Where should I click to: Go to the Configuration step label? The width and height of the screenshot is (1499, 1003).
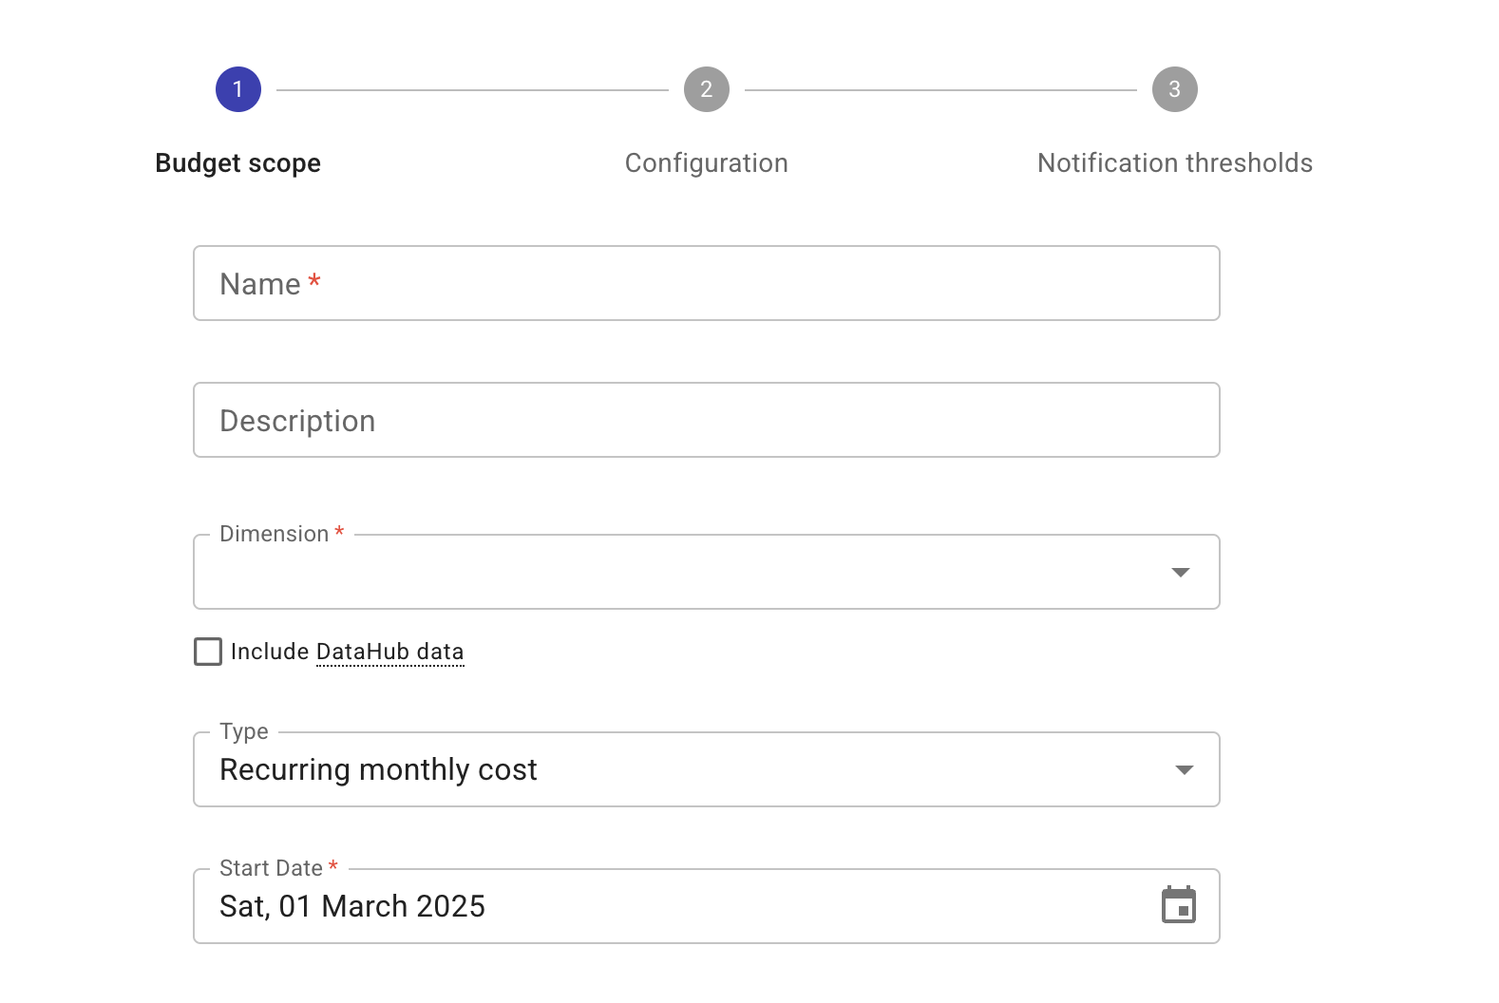[x=706, y=163]
